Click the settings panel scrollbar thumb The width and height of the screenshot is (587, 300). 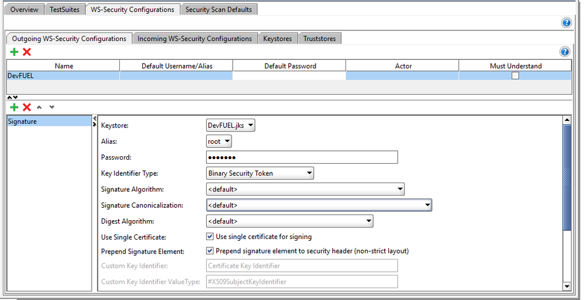tap(567, 178)
